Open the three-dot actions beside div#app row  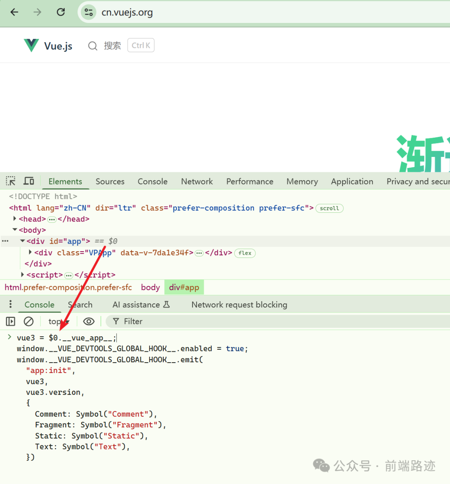(x=5, y=241)
